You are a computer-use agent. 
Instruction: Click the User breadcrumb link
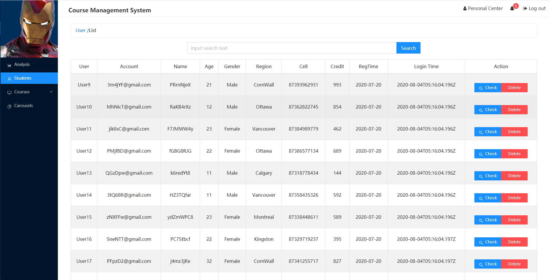coord(80,30)
